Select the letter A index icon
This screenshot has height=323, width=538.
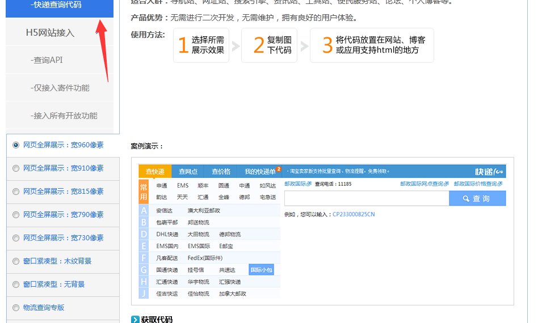144,211
